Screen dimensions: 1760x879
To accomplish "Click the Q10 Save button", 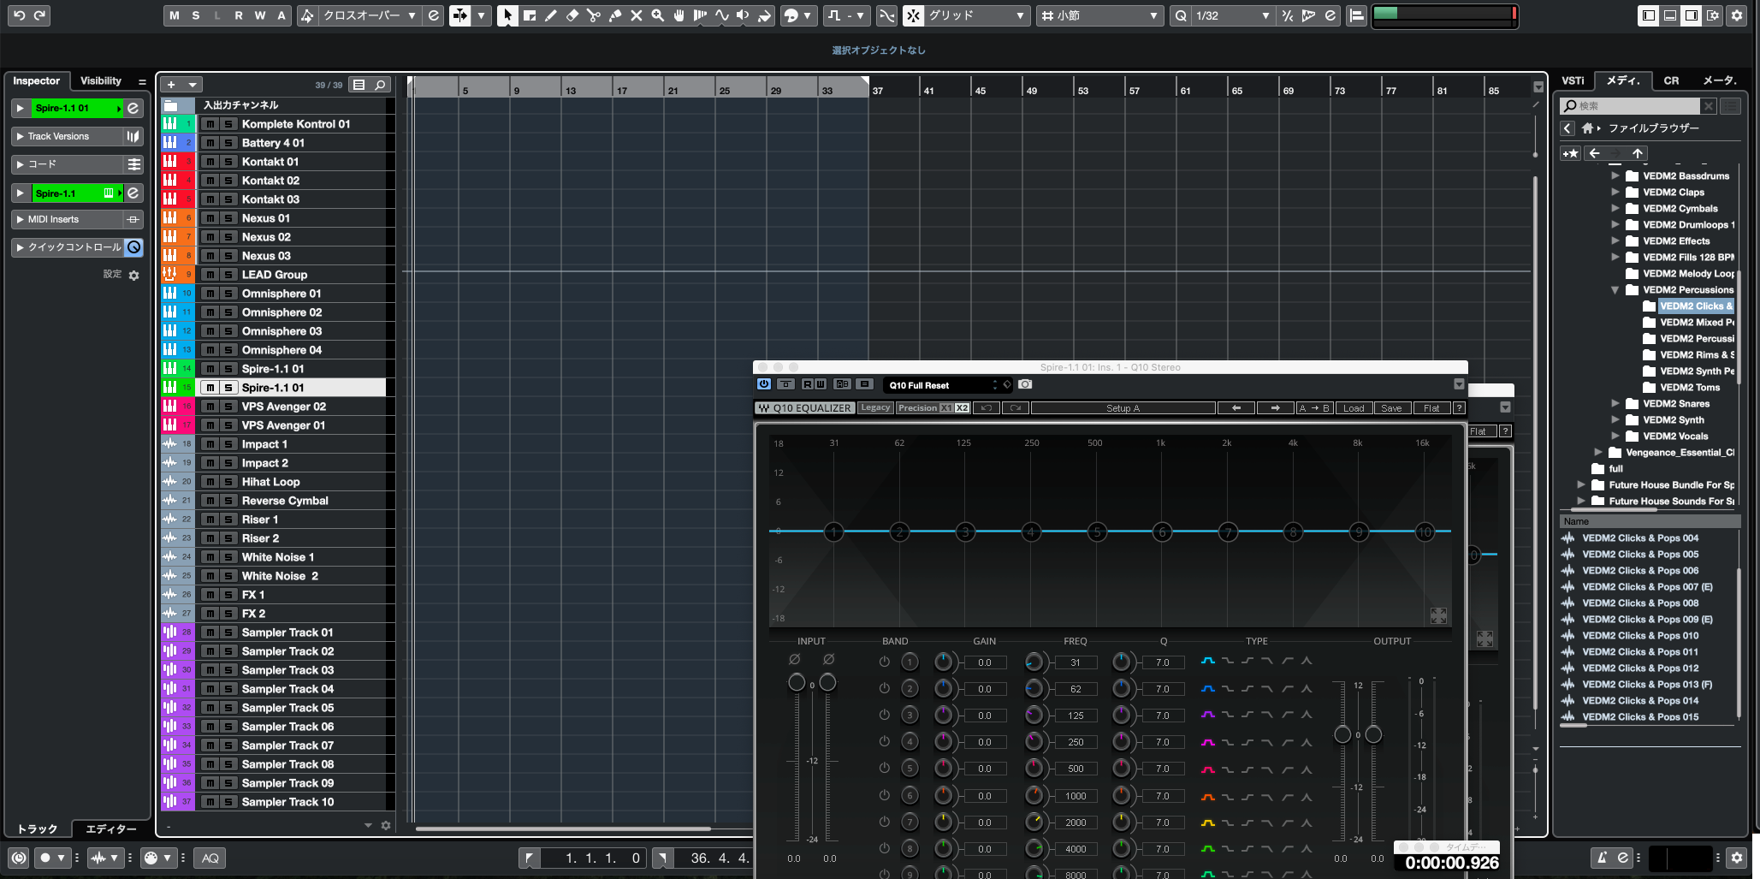I will (x=1392, y=408).
